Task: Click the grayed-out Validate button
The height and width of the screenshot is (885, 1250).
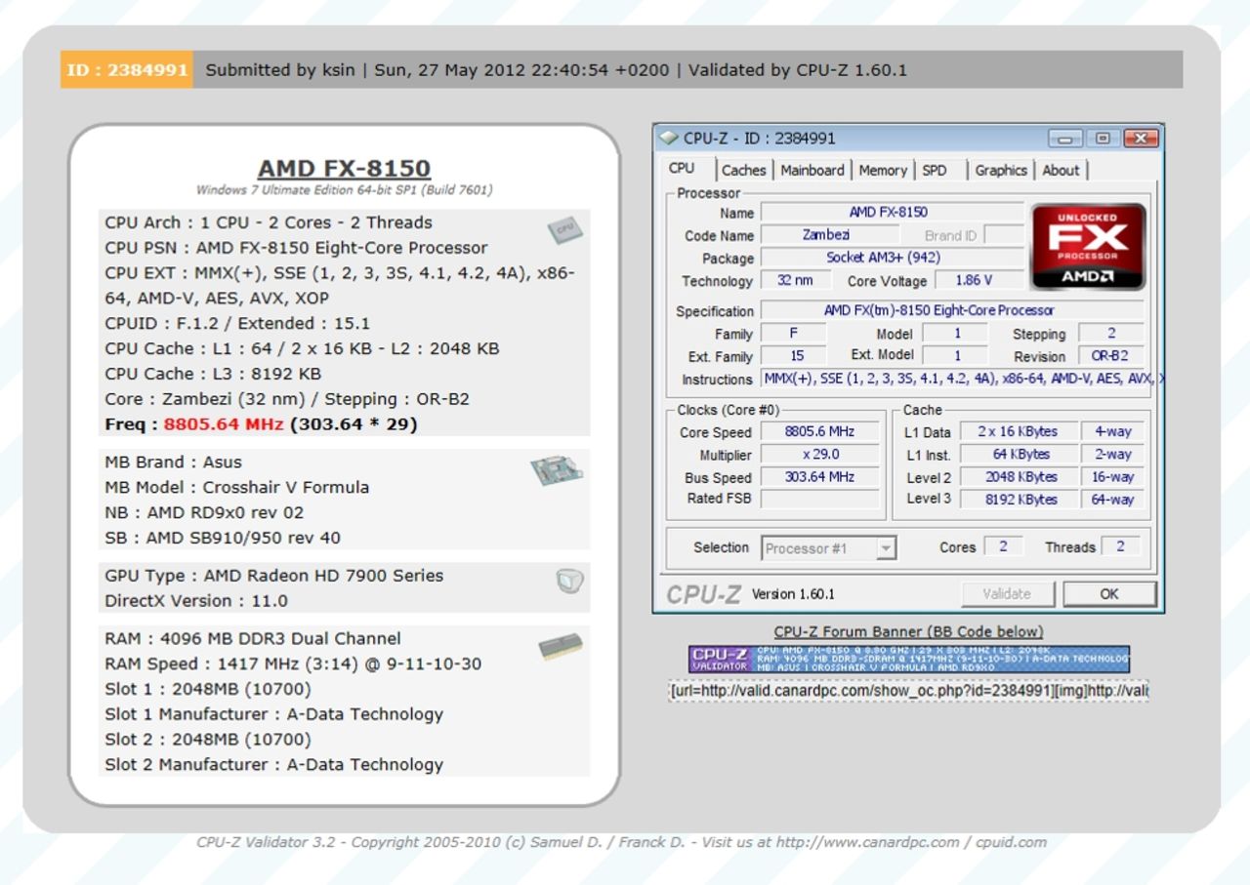Action: pyautogui.click(x=1007, y=593)
